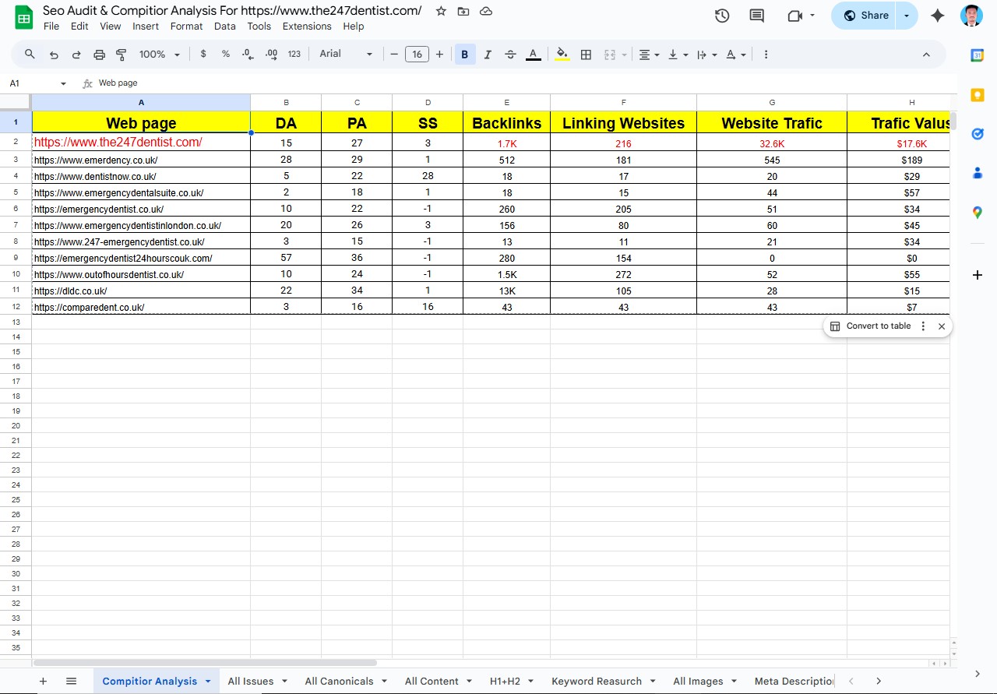The height and width of the screenshot is (694, 997).
Task: Open Google Maps from the side panel
Action: pos(978,212)
